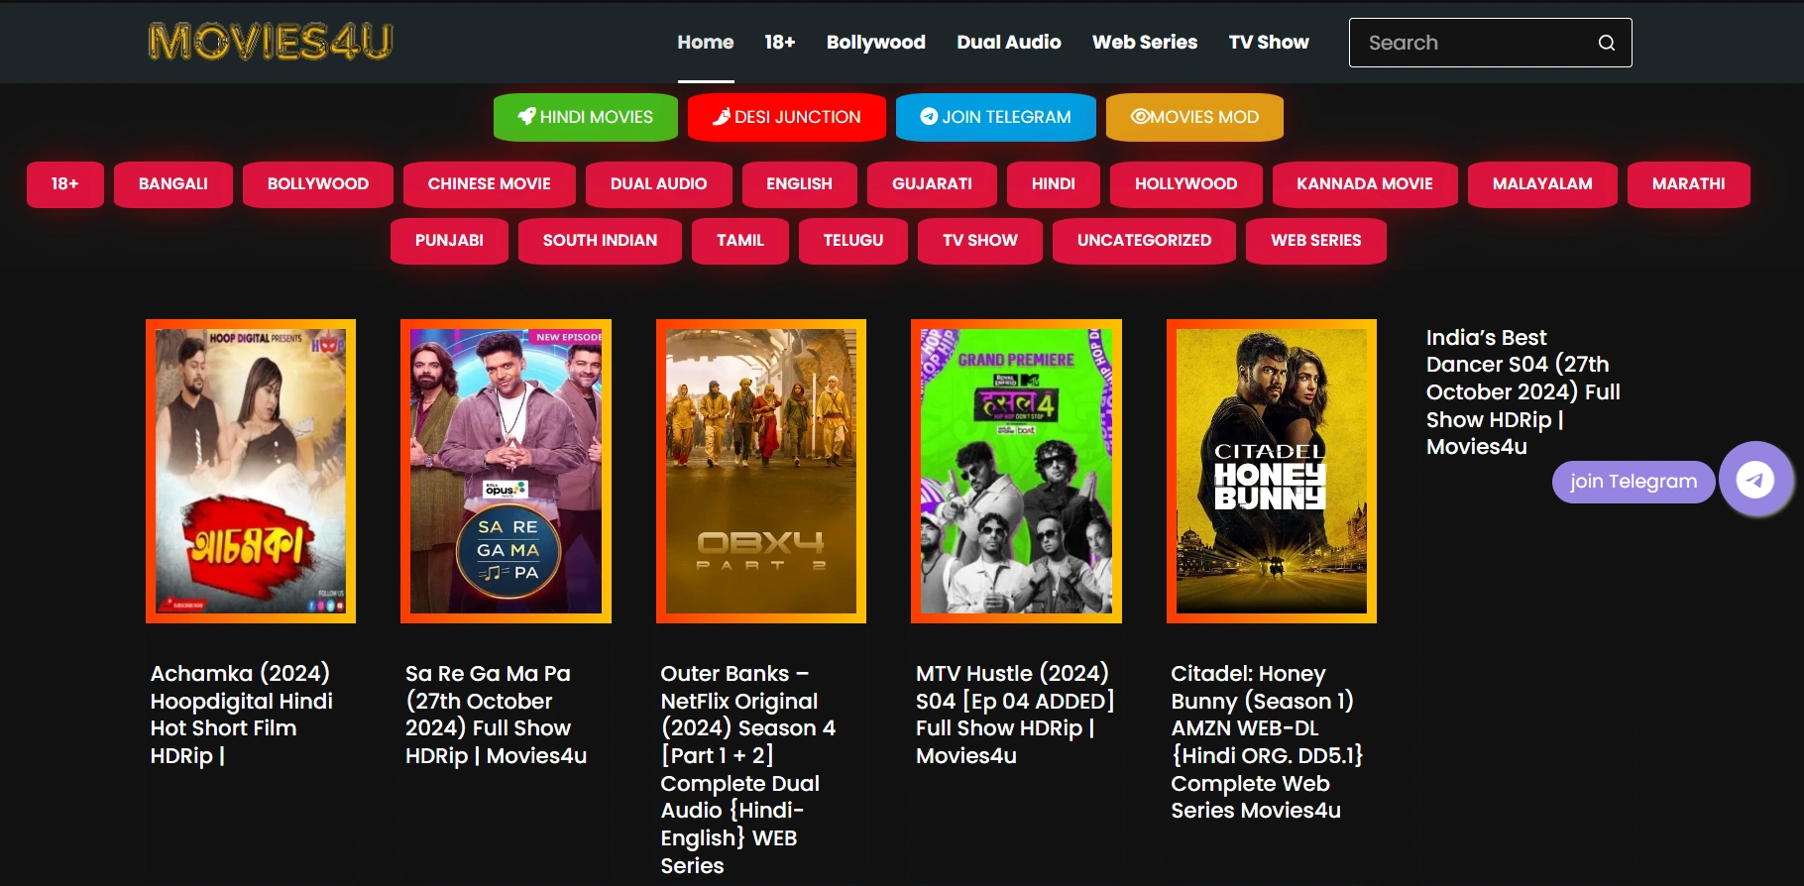Click the search magnifier icon

(1606, 43)
